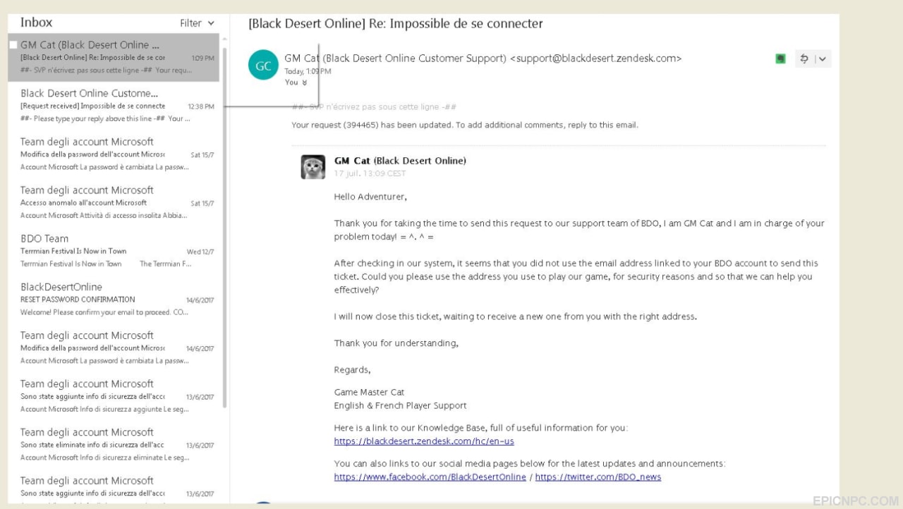Open the Filter dropdown in Inbox
The height and width of the screenshot is (509, 903).
197,23
